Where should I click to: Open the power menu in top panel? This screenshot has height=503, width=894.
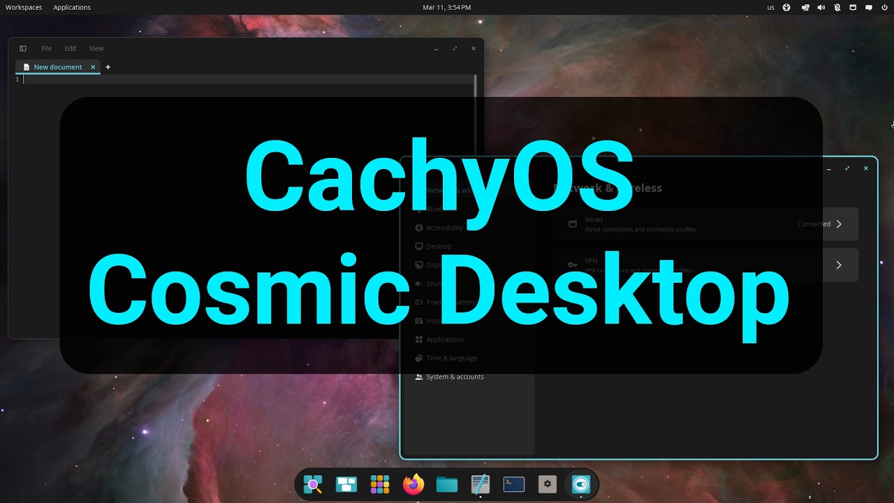coord(884,8)
